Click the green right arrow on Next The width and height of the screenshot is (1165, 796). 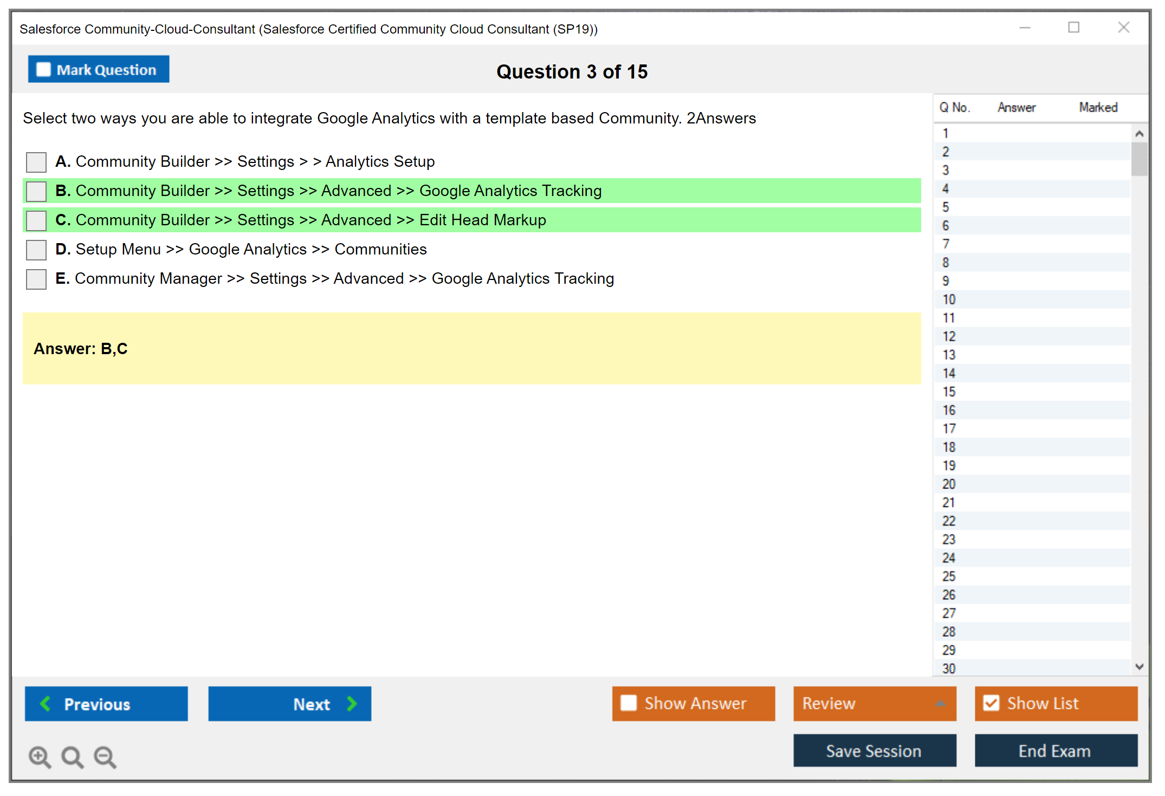(x=352, y=703)
